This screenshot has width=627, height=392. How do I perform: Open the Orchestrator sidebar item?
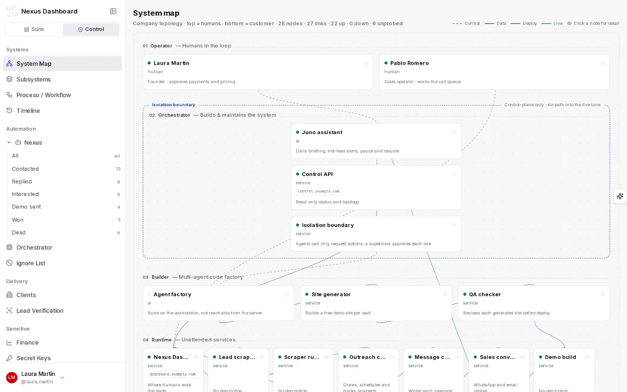point(62,247)
